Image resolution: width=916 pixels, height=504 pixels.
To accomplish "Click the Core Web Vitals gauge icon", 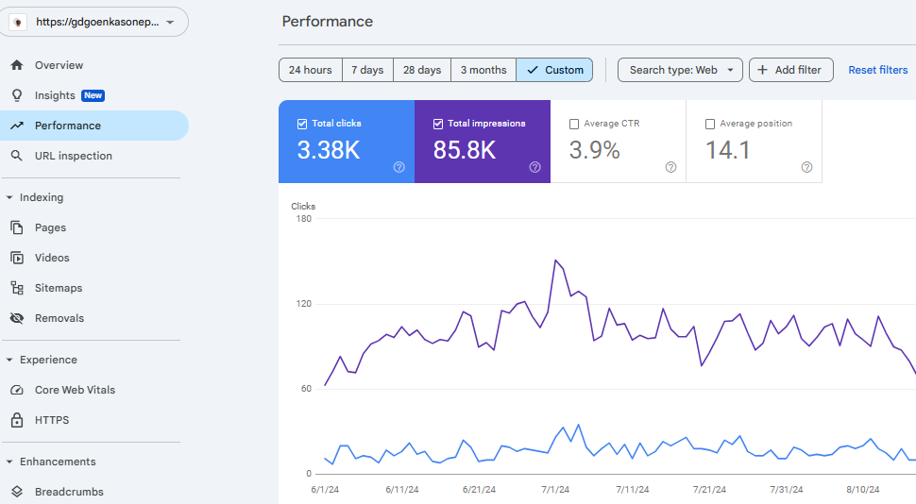I will pos(17,390).
